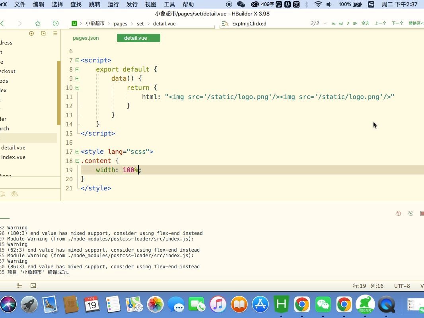Open the 视图 menu
This screenshot has height=318, width=424.
[151, 4]
